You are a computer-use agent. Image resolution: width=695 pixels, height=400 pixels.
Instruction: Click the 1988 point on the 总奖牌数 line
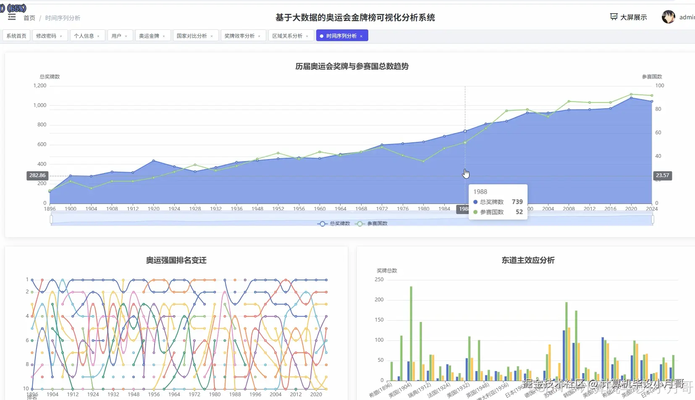465,131
